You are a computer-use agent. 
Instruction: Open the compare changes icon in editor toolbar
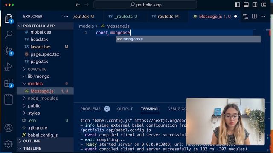[x=246, y=17]
